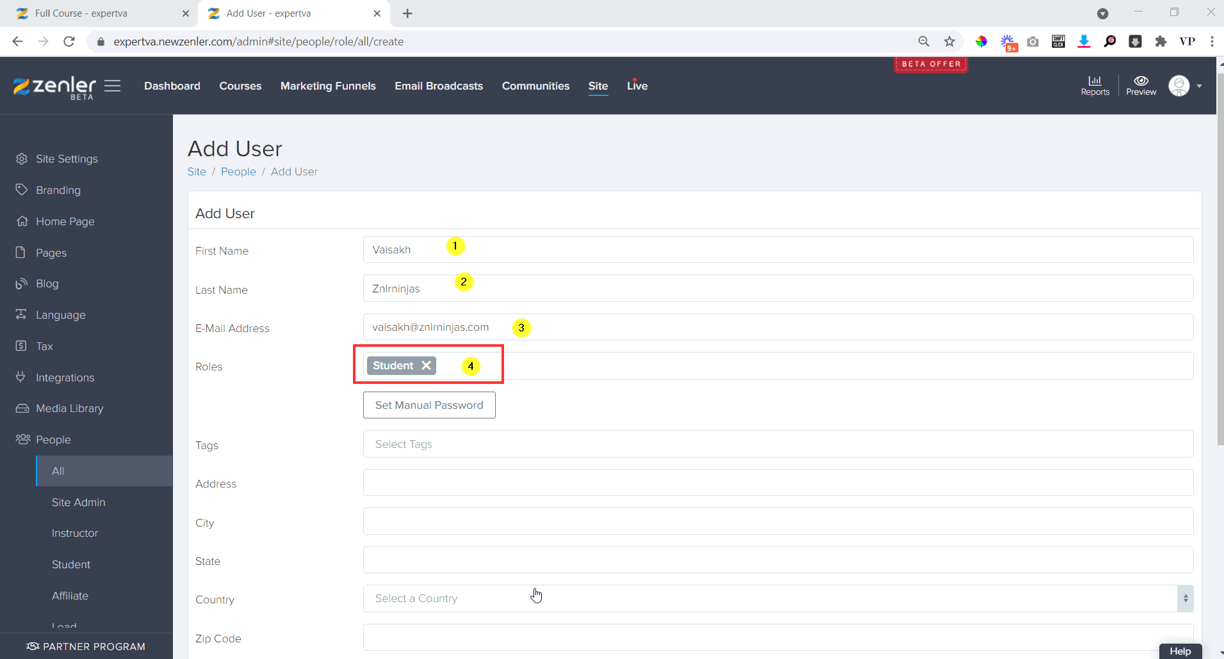Open the Media Library
This screenshot has height=659, width=1224.
pyautogui.click(x=70, y=408)
